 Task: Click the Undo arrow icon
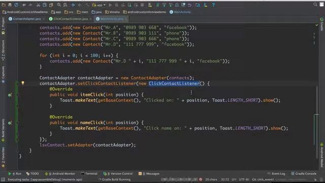24,5
